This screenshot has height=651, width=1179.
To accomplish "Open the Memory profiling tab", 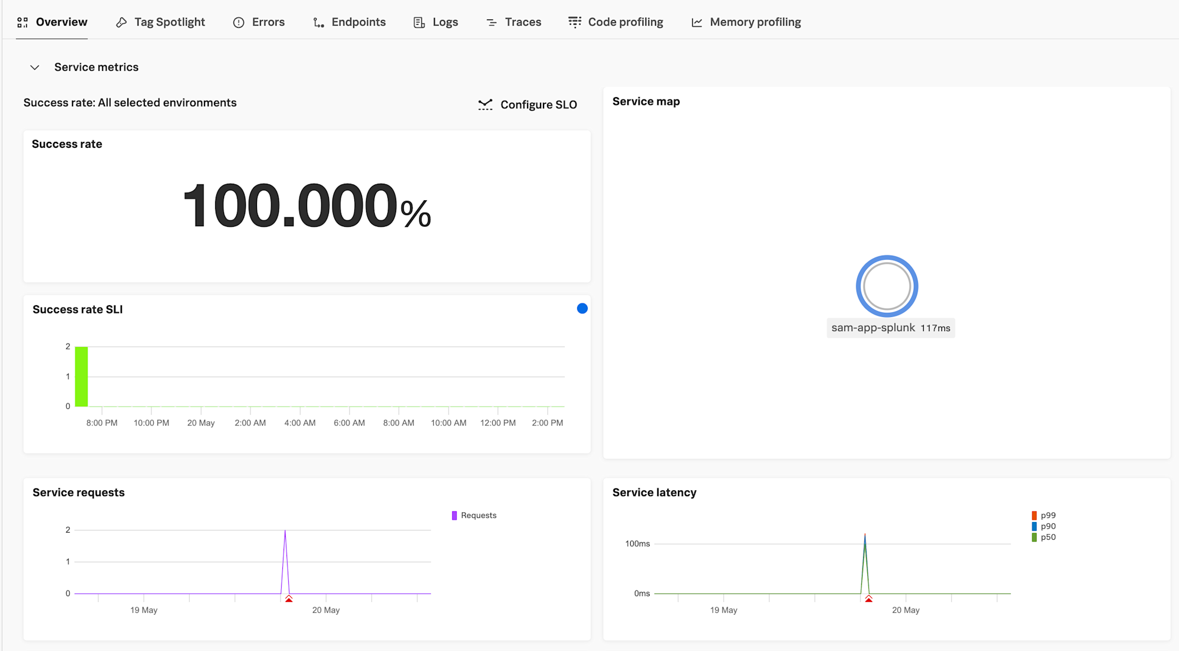I will coord(746,22).
